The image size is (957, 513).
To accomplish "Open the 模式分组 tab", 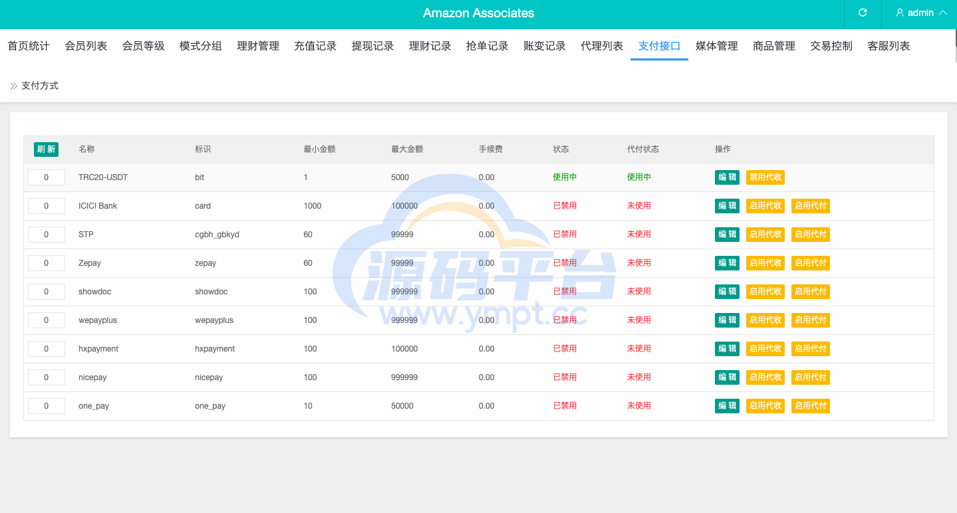I will [200, 46].
